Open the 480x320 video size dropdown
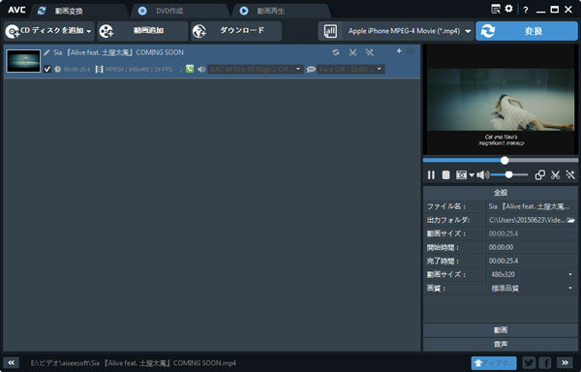The image size is (581, 372). click(x=532, y=274)
